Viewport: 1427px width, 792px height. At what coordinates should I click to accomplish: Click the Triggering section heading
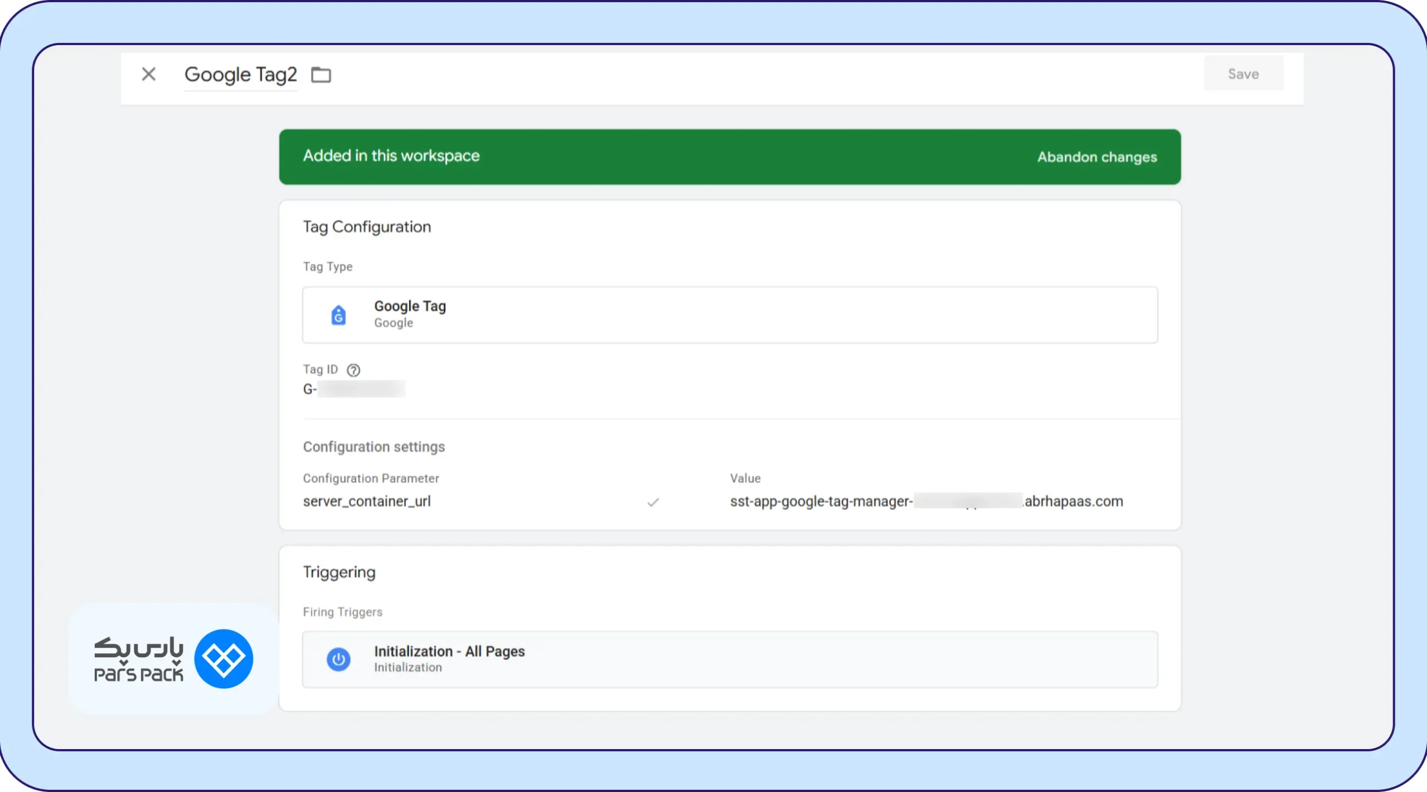coord(339,573)
